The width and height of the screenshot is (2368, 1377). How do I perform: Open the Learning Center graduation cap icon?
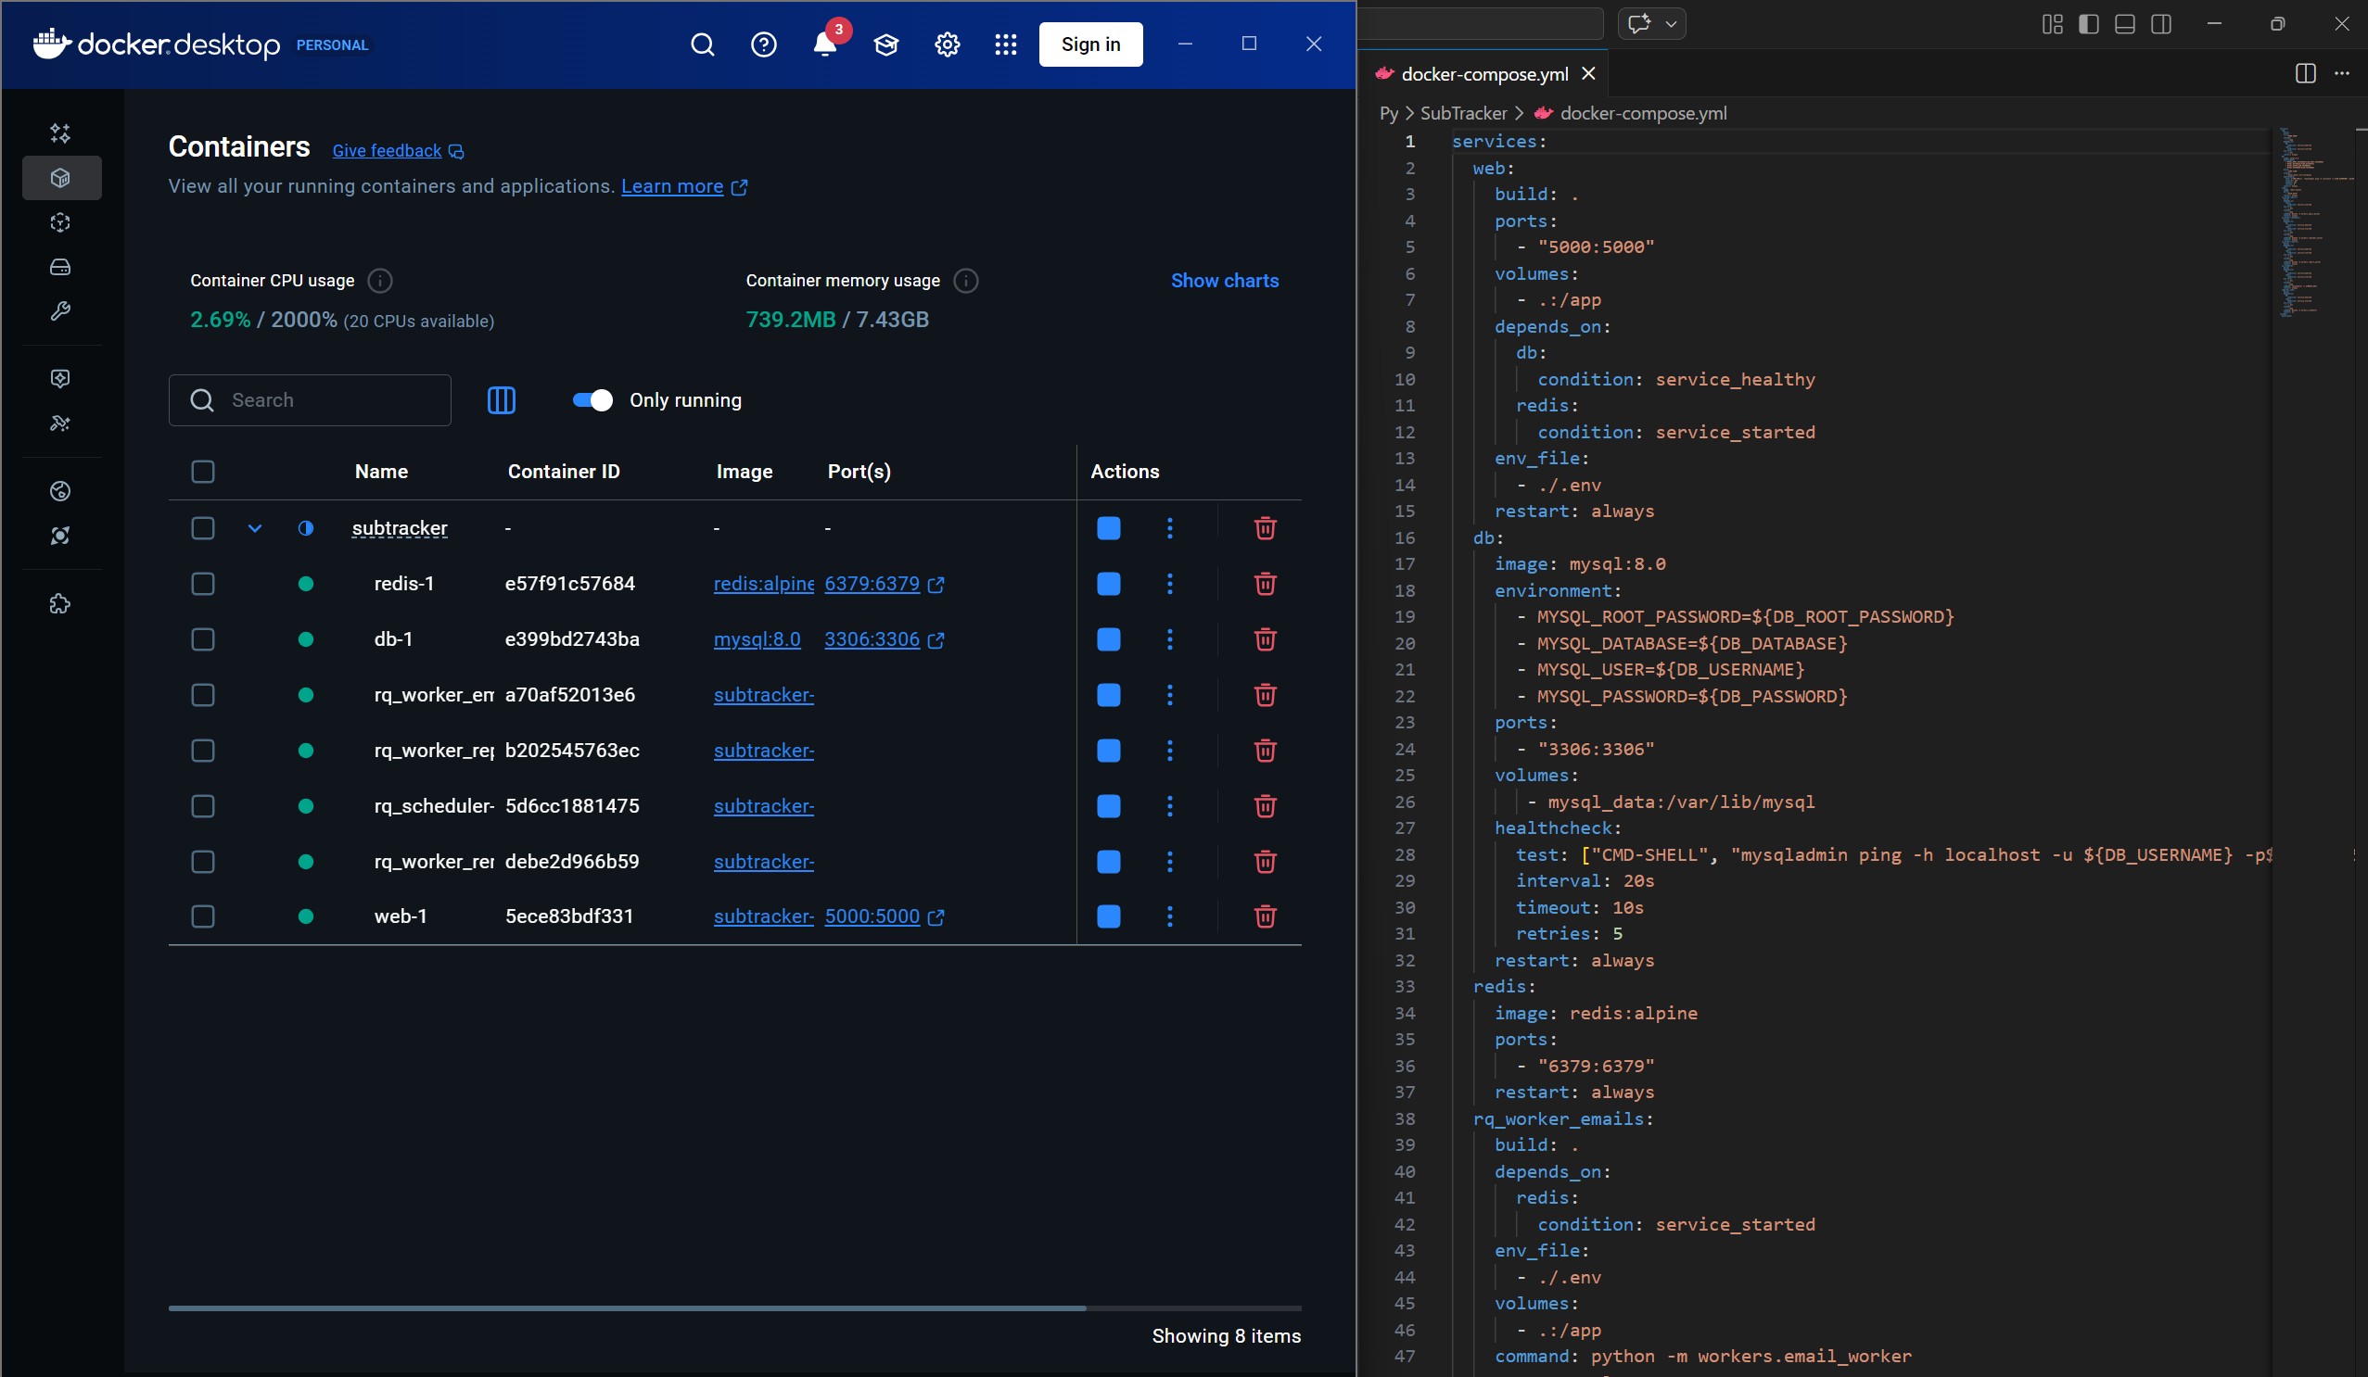(886, 44)
